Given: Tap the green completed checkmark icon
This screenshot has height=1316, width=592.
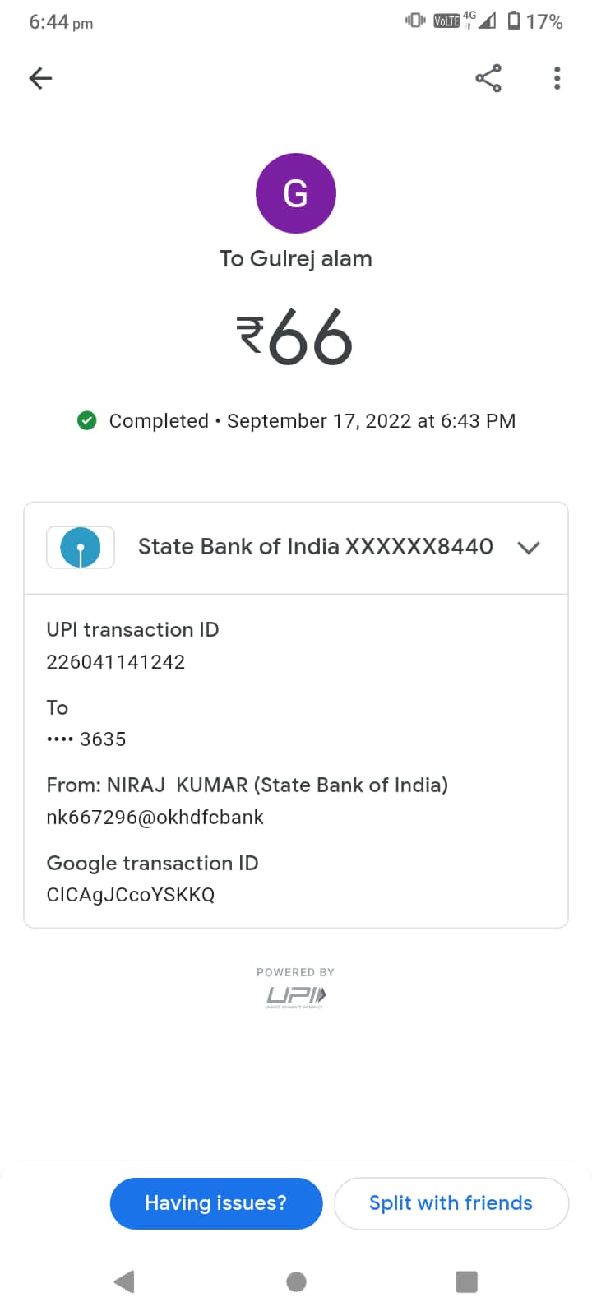Looking at the screenshot, I should 86,420.
